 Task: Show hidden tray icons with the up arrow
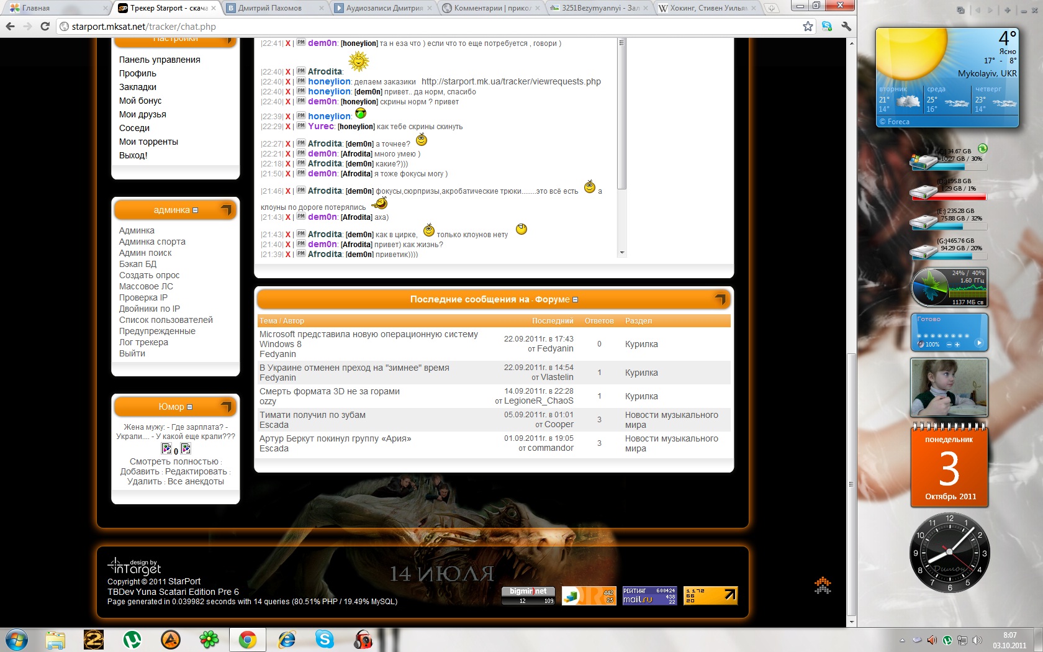902,640
